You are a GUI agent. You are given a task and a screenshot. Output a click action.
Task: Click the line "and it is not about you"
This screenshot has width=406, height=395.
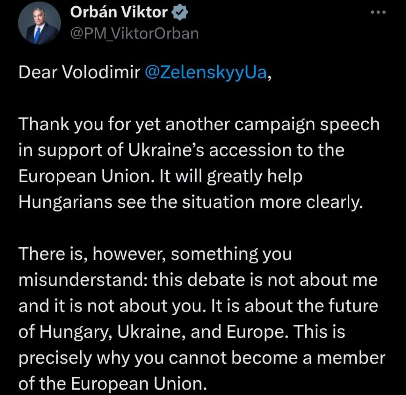198,306
